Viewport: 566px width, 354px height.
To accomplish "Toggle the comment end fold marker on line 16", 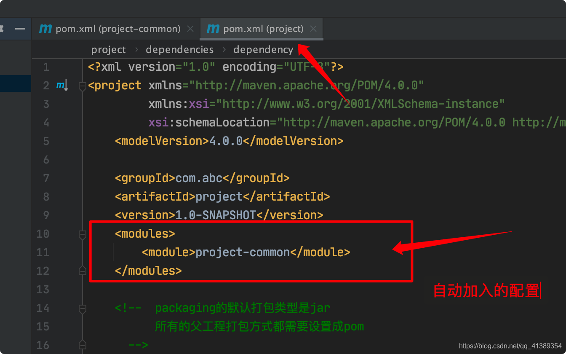I will click(x=83, y=345).
